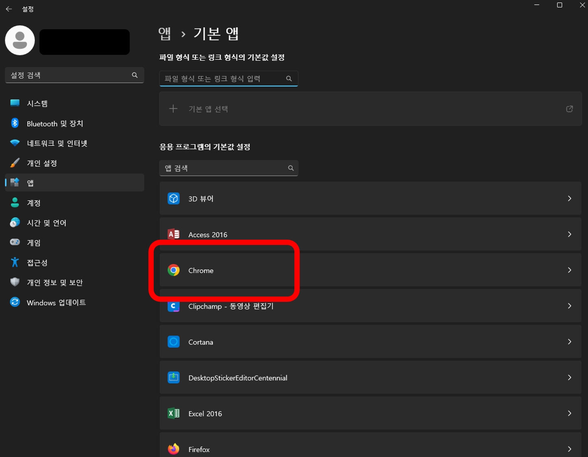
Task: Select 게임 label in sidebar
Action: 34,243
